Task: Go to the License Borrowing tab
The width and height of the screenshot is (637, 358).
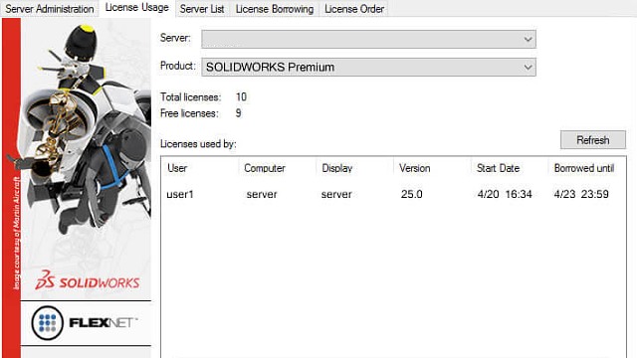Action: click(x=275, y=9)
